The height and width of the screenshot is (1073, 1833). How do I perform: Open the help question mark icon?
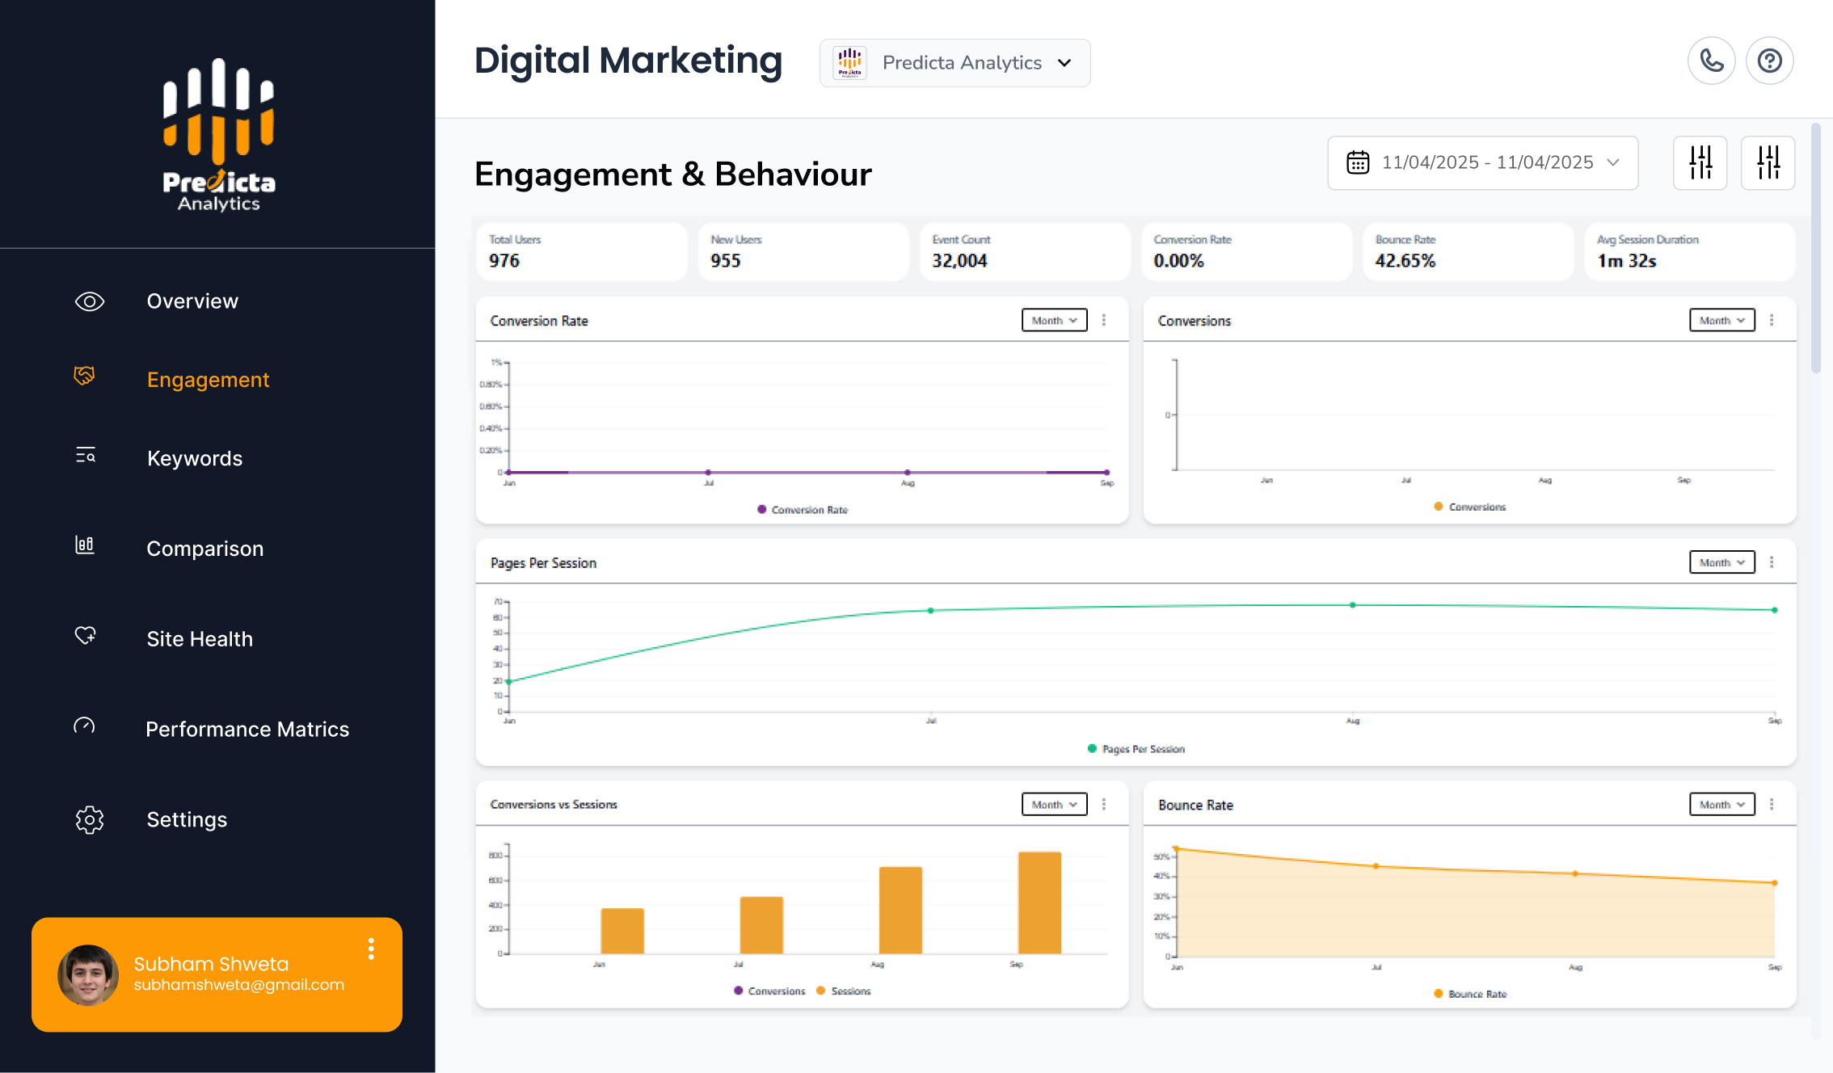pyautogui.click(x=1769, y=61)
